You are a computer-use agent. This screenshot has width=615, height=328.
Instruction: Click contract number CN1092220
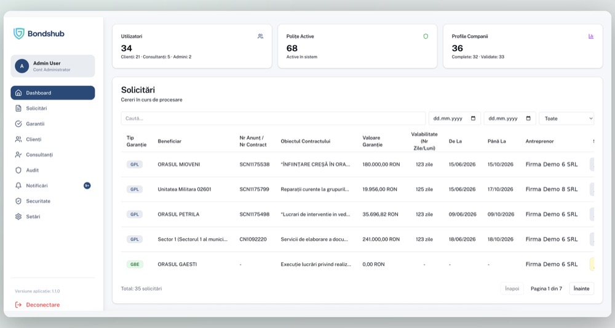[253, 240]
